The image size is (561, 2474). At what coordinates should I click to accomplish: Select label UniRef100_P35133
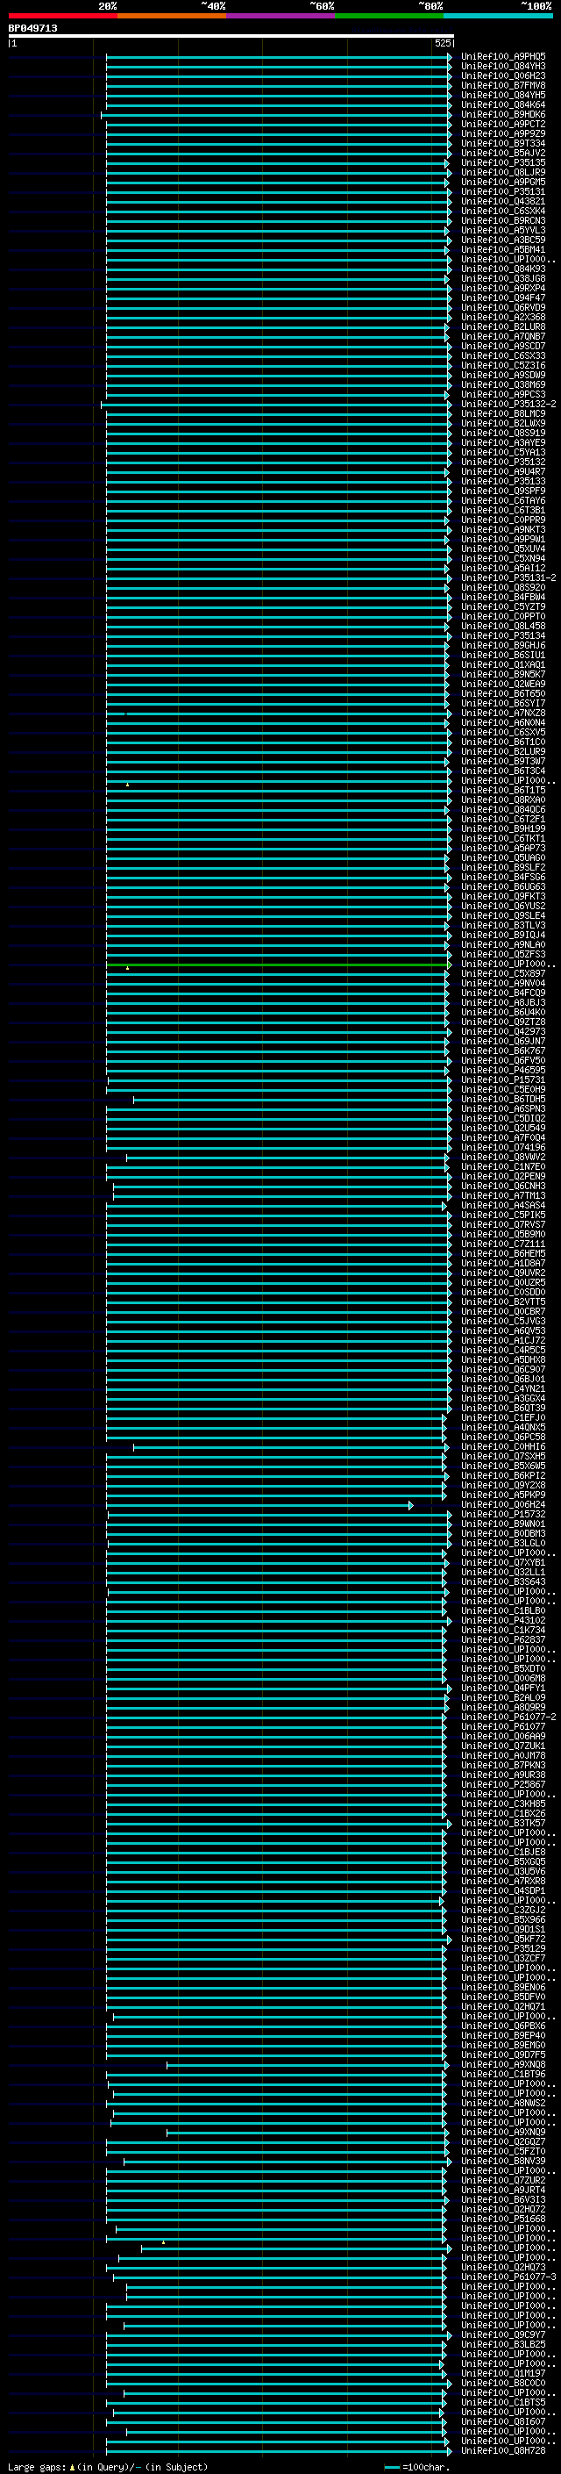click(x=503, y=481)
